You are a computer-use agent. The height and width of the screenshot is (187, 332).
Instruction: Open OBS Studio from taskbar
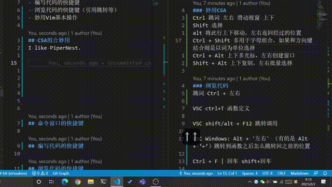click(156, 182)
